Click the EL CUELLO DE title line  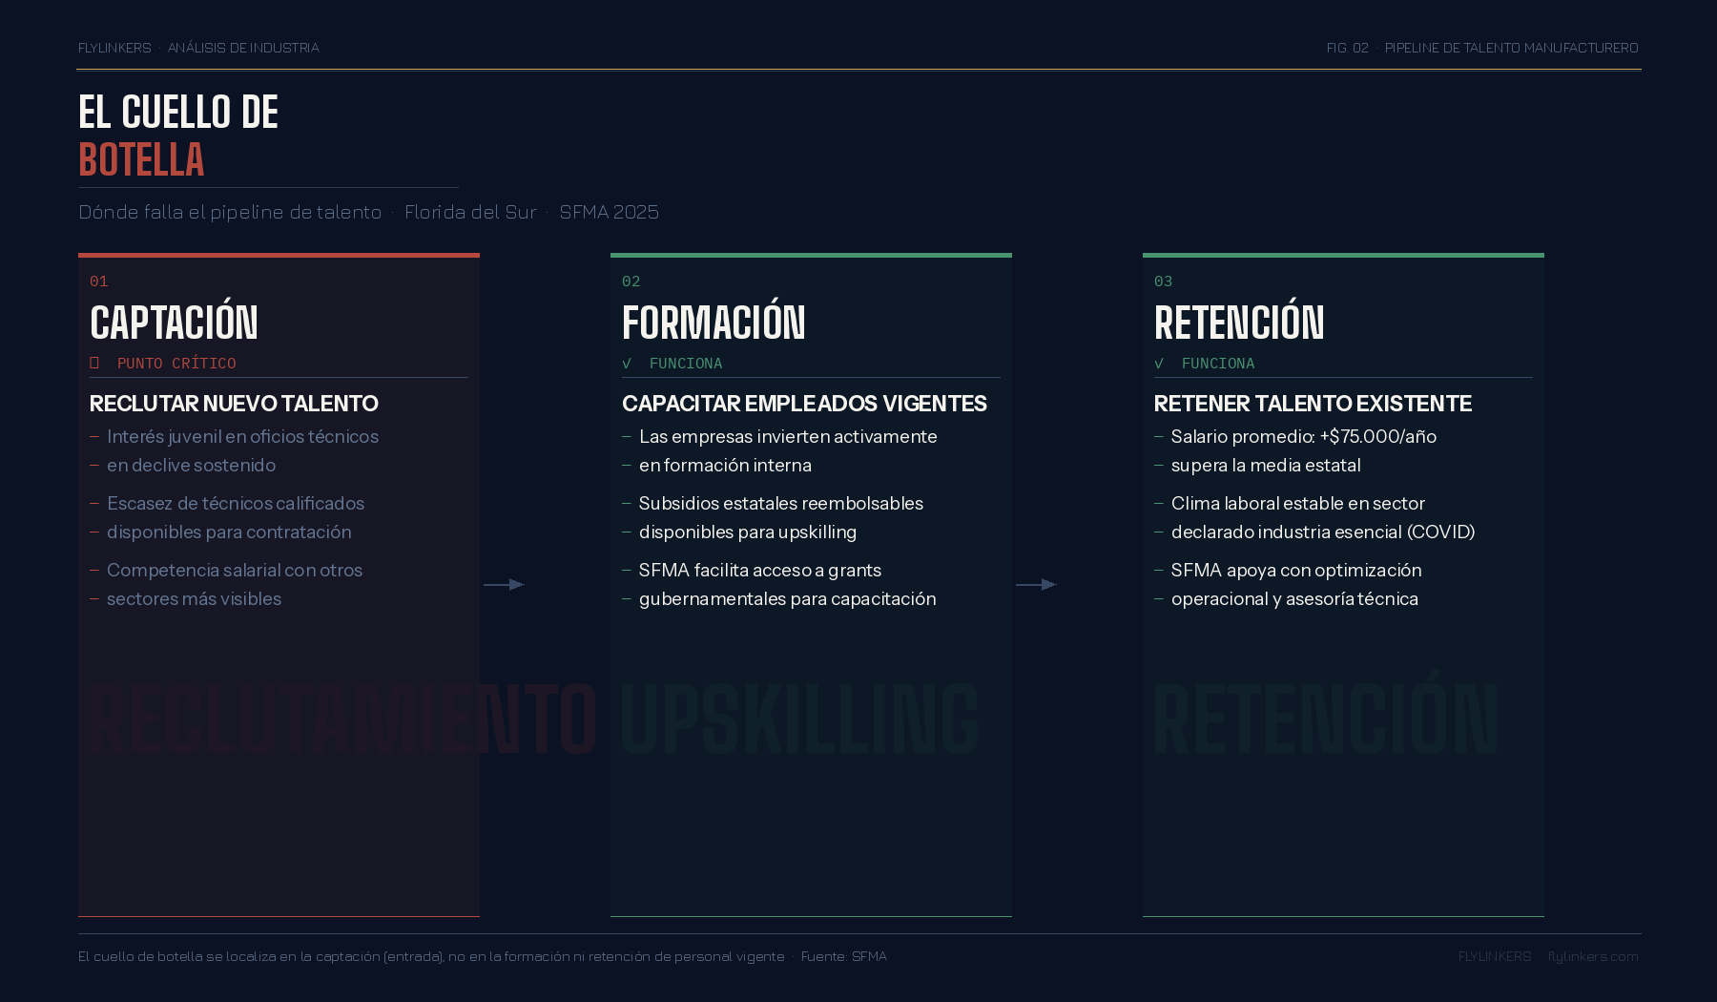click(178, 113)
